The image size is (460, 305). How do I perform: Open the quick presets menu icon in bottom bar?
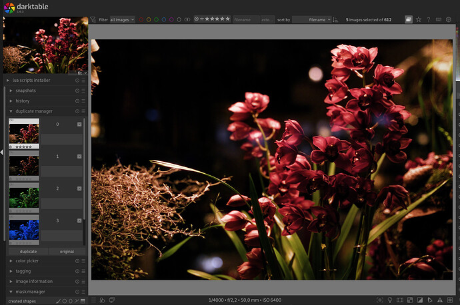93,300
